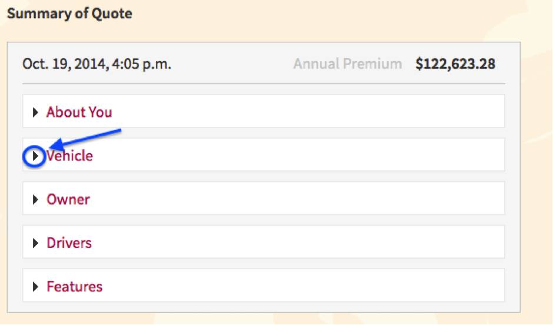Image resolution: width=553 pixels, height=325 pixels.
Task: Click the Annual Premium label
Action: 348,64
